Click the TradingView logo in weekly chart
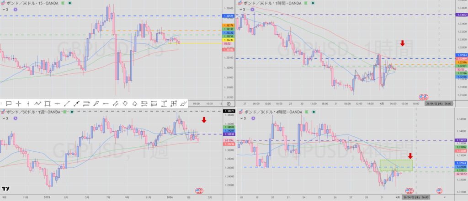This screenshot has width=468, height=201. coord(6,189)
